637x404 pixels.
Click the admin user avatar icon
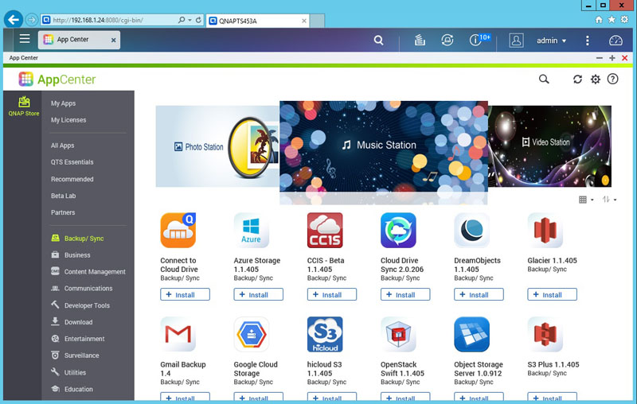tap(516, 41)
